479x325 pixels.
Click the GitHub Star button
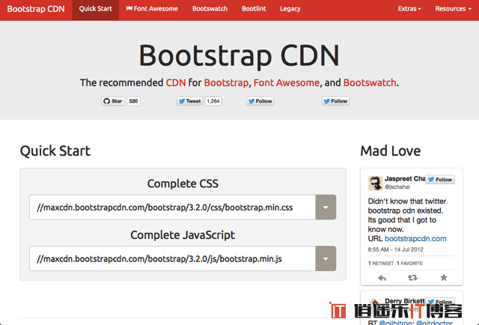click(113, 101)
